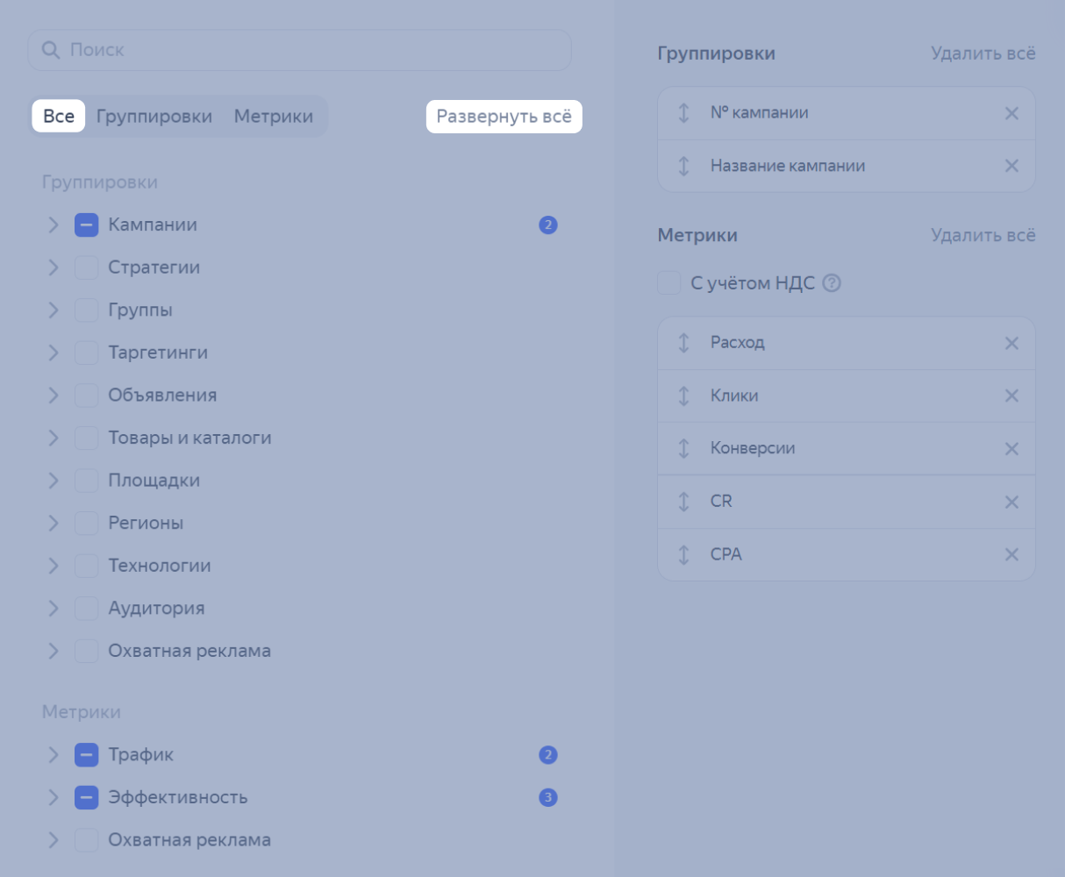The height and width of the screenshot is (877, 1065).
Task: Toggle the Эффективность metrics checkbox
Action: 86,797
